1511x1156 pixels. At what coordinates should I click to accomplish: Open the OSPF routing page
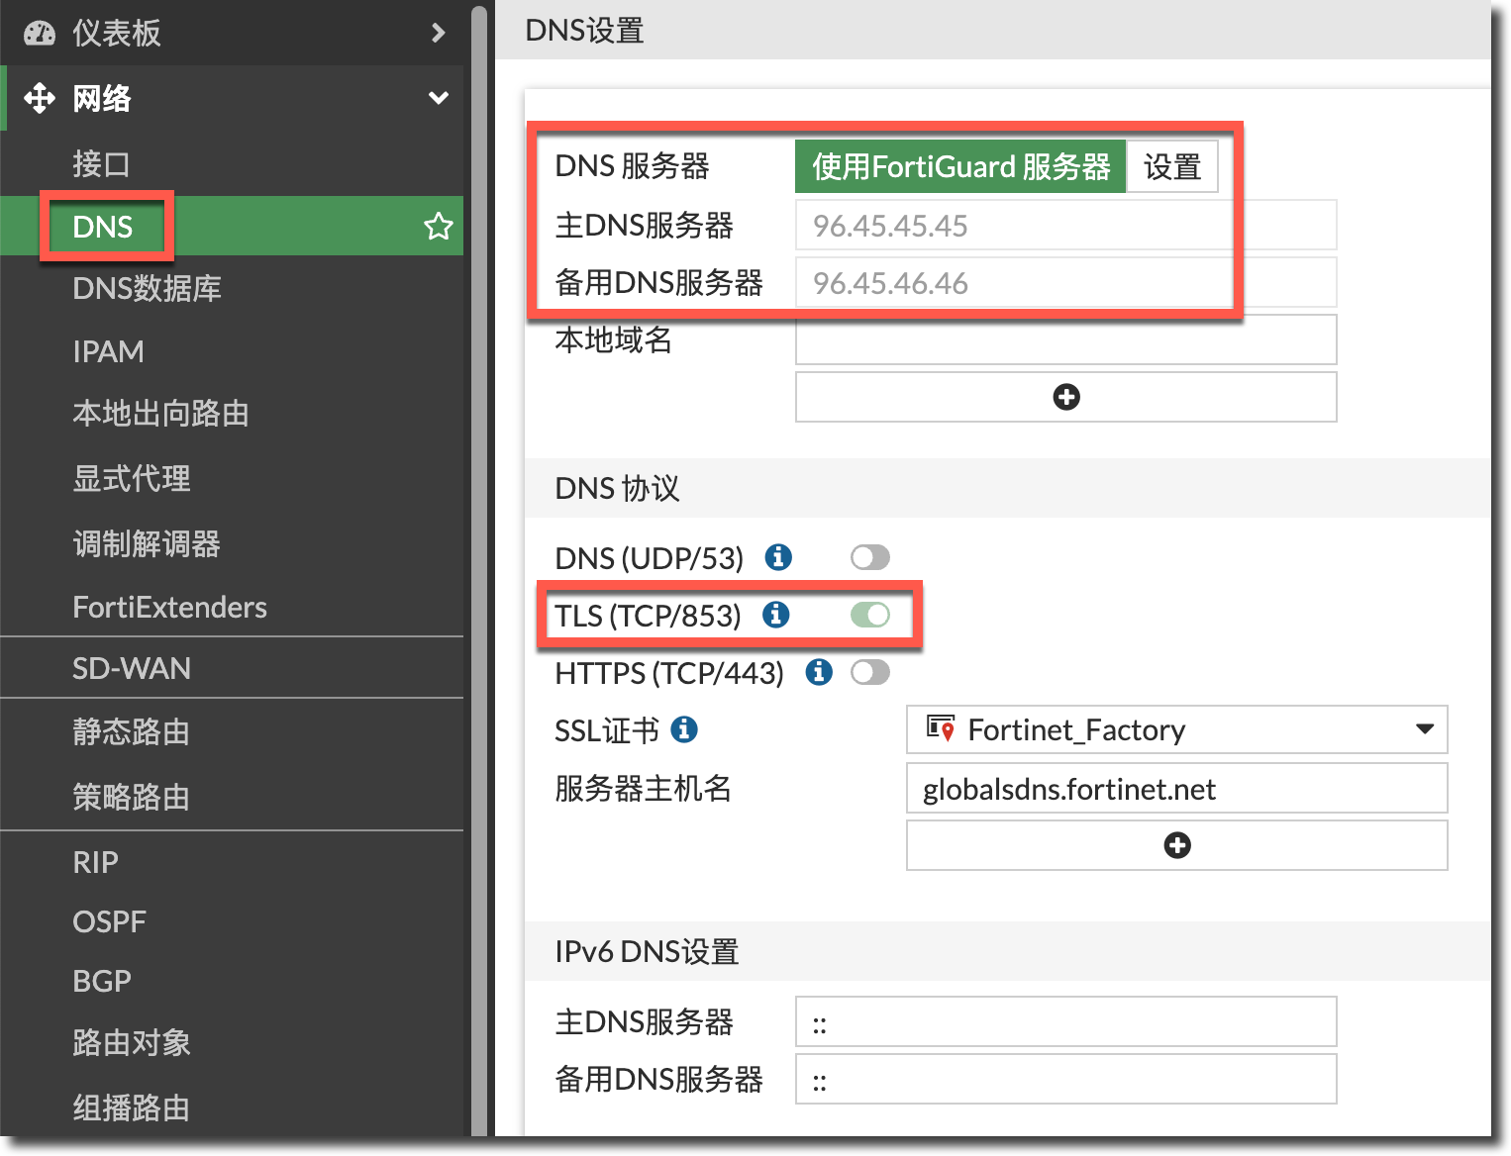coord(232,921)
